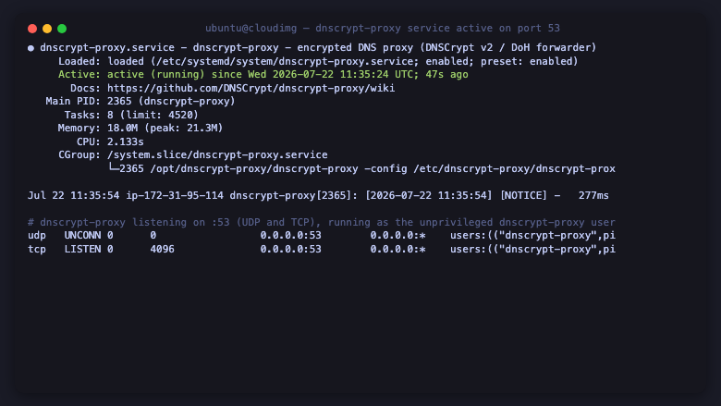Screen dimensions: 721x406
Task: Click the journal log line from 'Jul 22 11:35:54'
Action: point(318,195)
